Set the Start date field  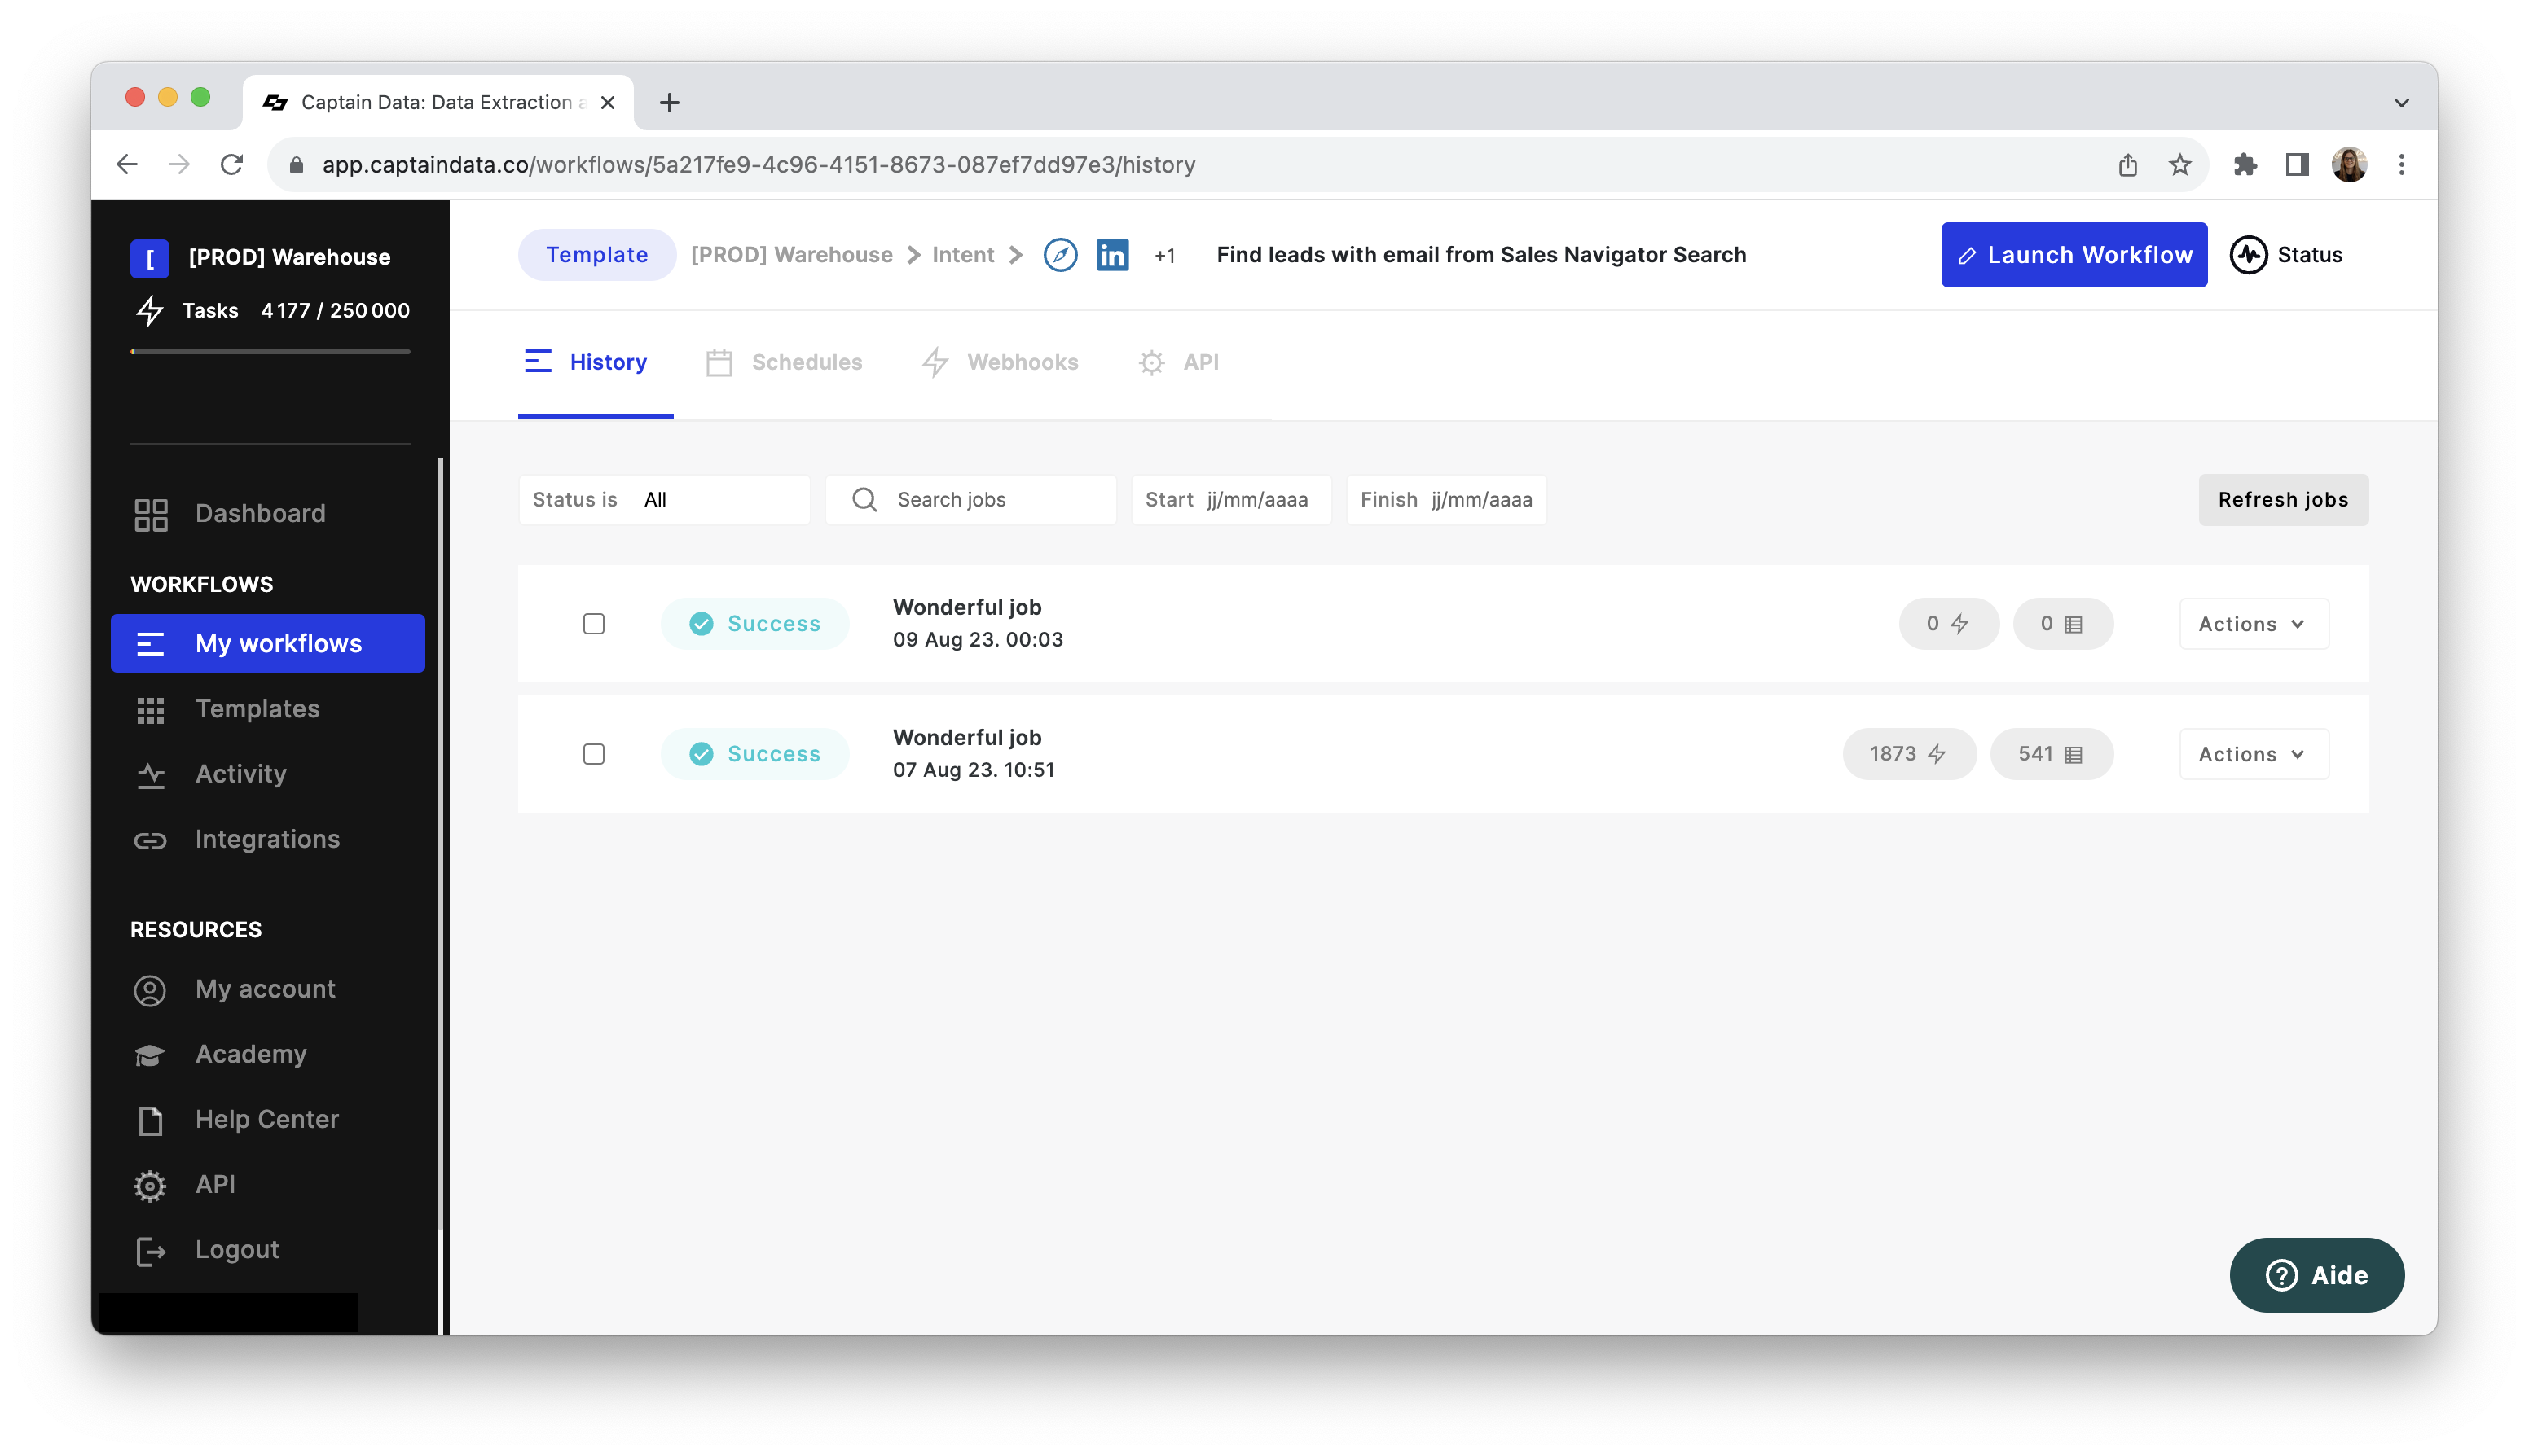tap(1230, 500)
